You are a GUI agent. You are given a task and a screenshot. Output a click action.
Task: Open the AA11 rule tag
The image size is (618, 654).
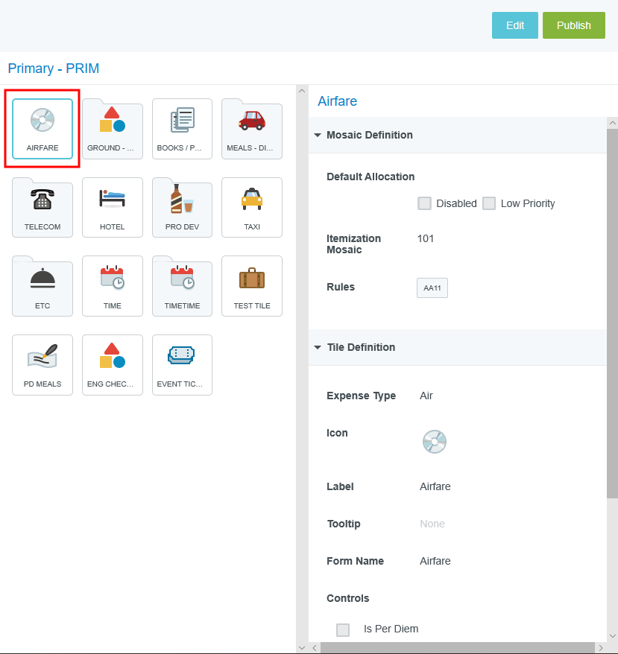click(432, 288)
